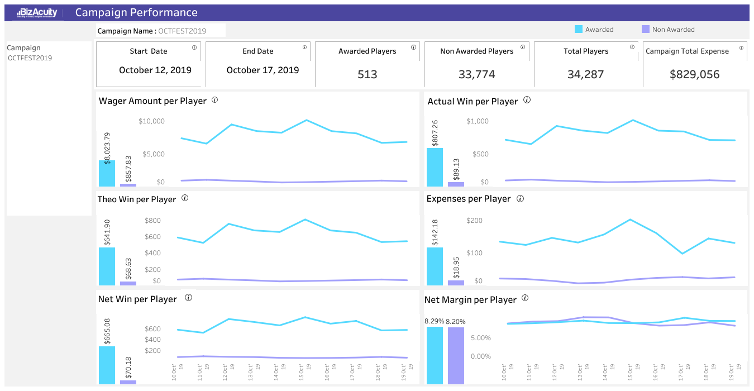
Task: Click the Campaign Name field value OCTFEST2019
Action: click(182, 31)
